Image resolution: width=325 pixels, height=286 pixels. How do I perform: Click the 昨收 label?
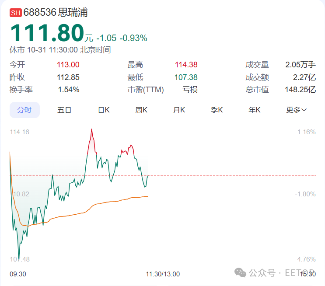pos(17,77)
